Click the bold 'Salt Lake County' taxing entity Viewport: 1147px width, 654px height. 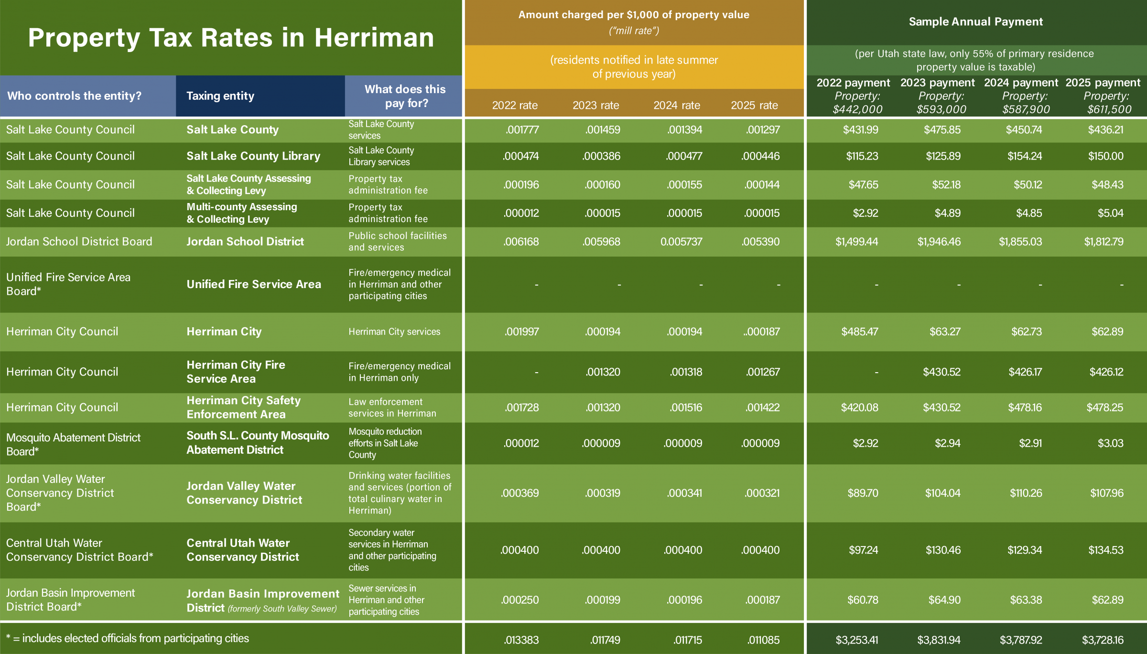[232, 129]
